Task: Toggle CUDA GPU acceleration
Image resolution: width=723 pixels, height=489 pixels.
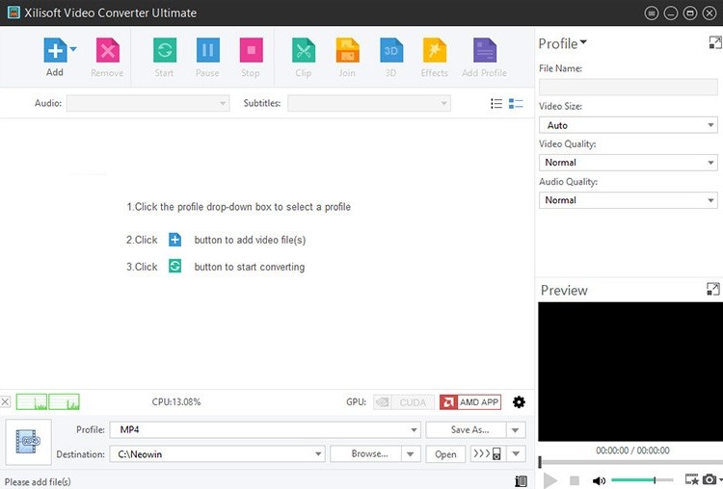Action: [404, 402]
